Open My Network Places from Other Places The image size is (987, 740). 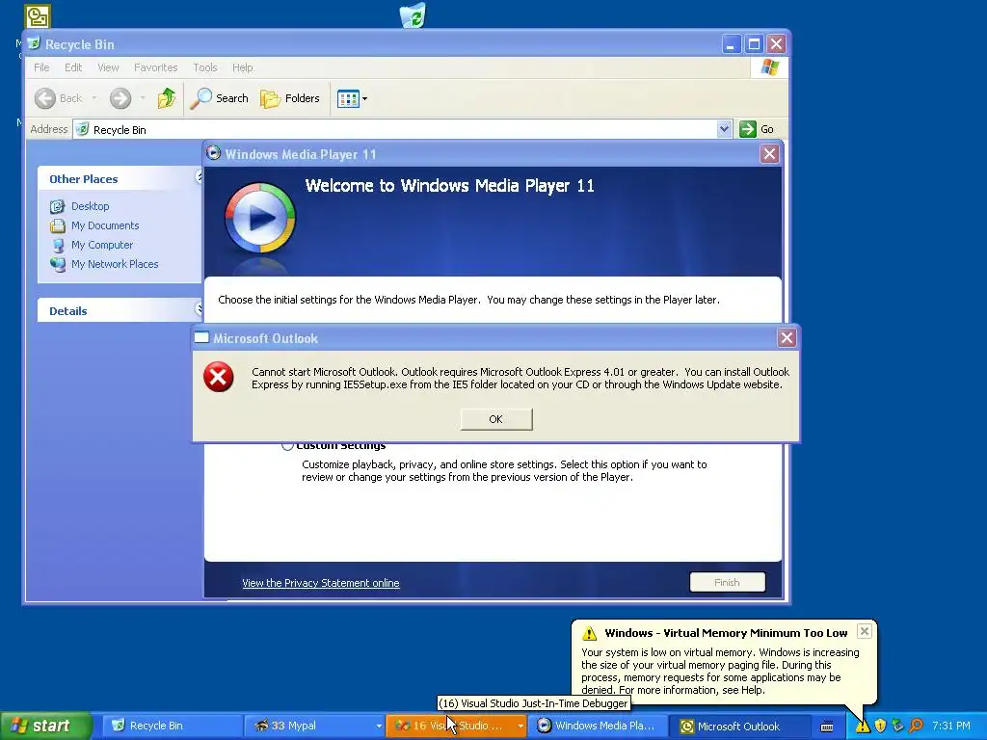pyautogui.click(x=115, y=264)
